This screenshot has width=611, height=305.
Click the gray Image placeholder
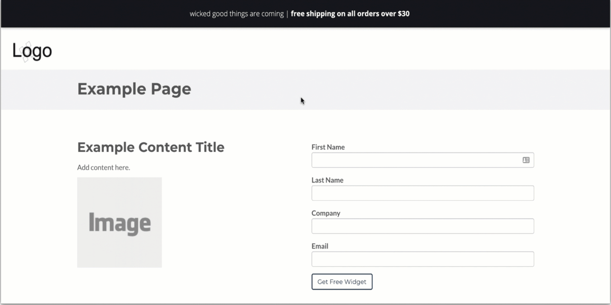click(119, 222)
